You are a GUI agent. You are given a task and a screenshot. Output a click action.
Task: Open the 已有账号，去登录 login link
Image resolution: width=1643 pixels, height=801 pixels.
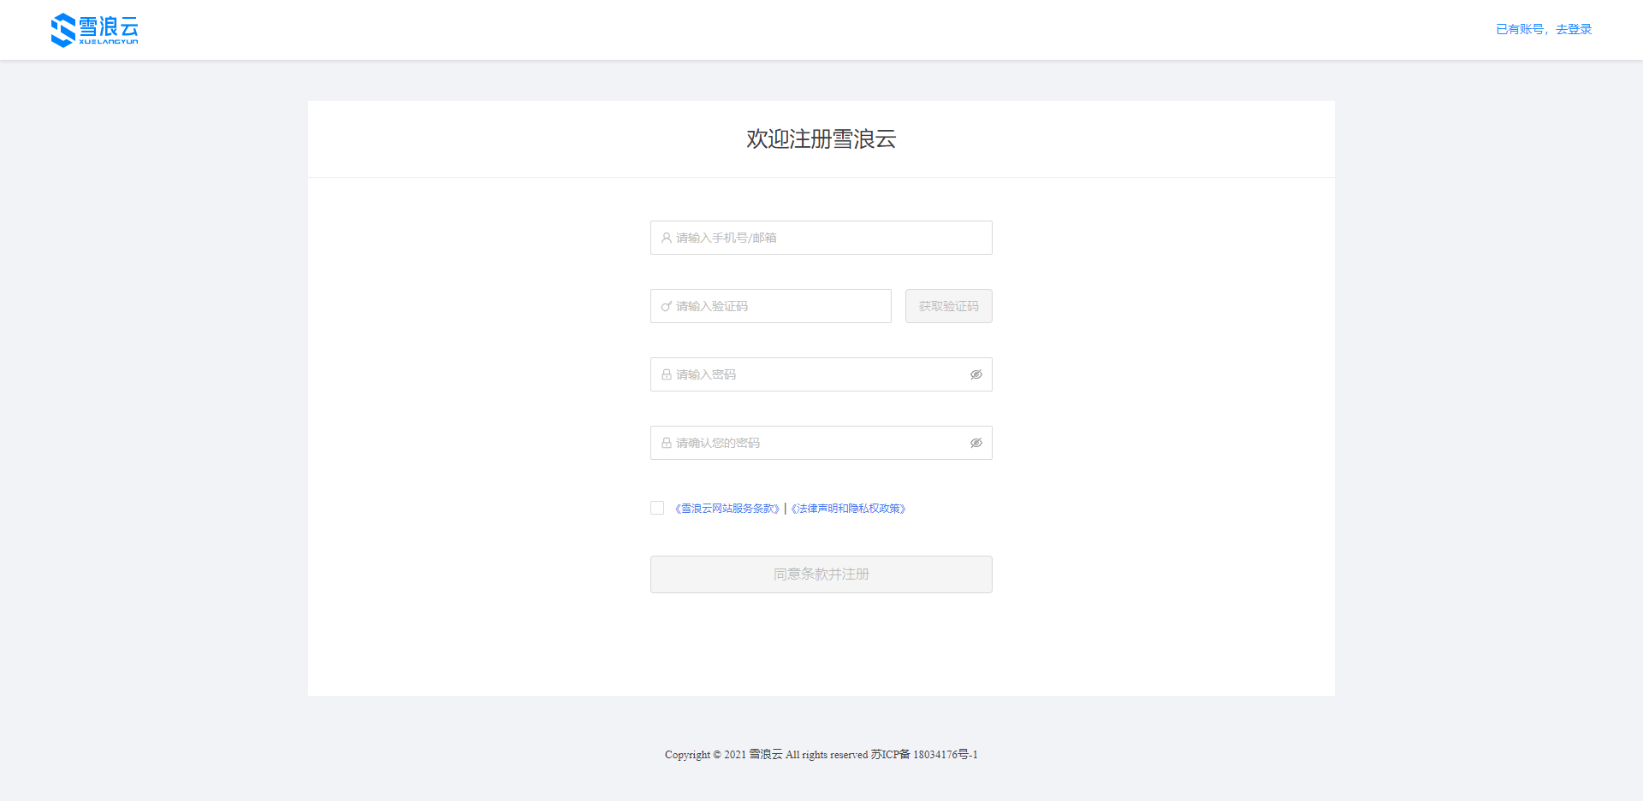tap(1543, 29)
